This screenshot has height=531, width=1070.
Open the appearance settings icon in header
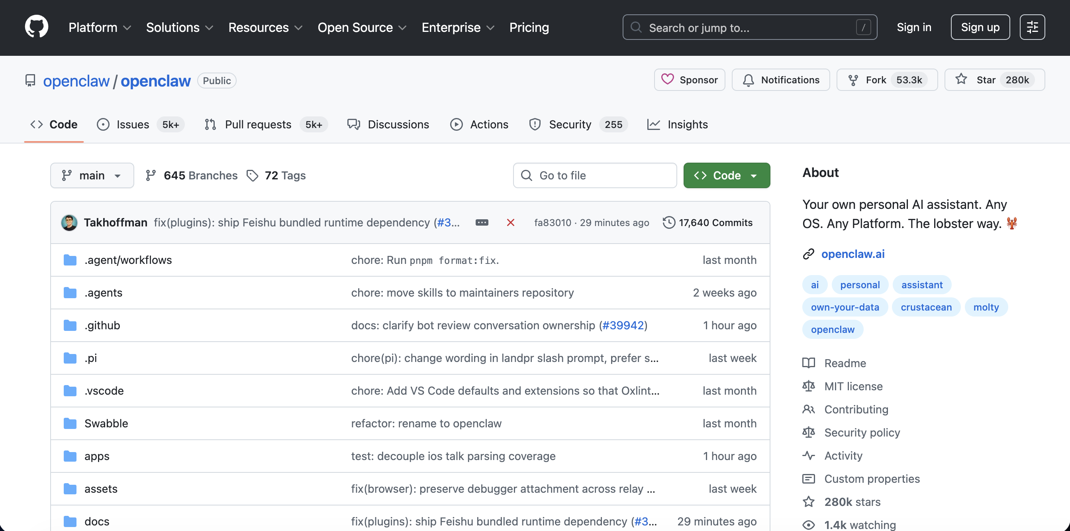pyautogui.click(x=1032, y=27)
